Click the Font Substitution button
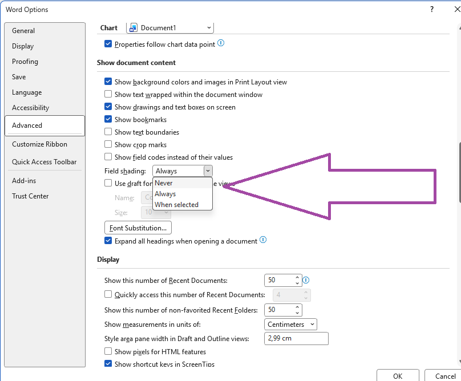Screen dimensions: 461x381 tap(138, 228)
